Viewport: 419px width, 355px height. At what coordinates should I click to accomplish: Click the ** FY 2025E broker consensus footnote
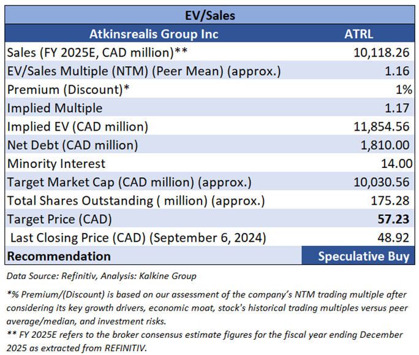[x=205, y=342]
